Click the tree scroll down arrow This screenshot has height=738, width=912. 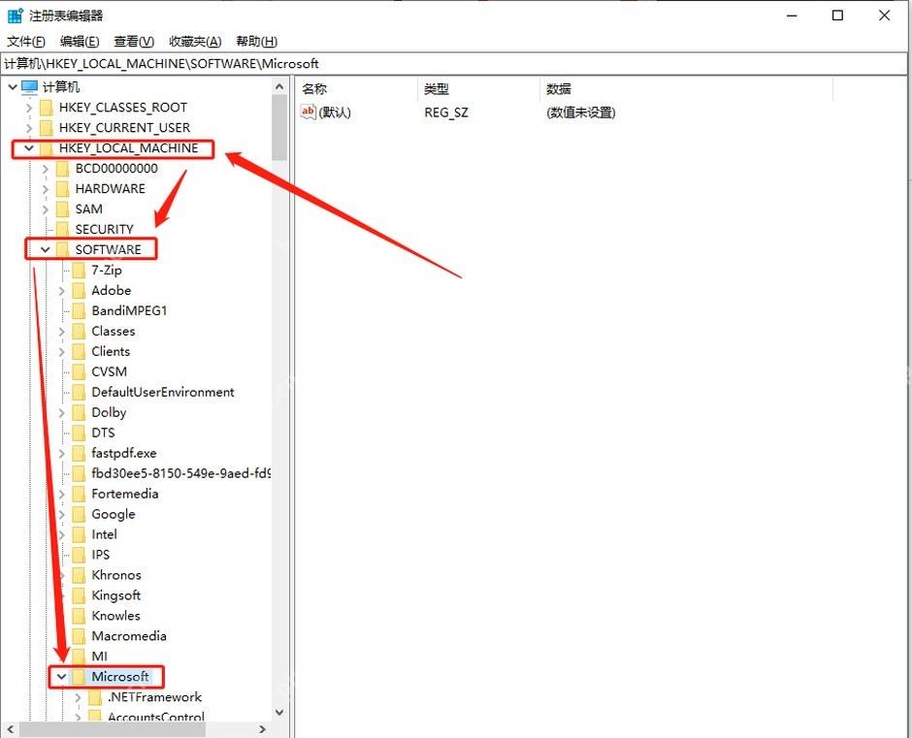[x=279, y=713]
